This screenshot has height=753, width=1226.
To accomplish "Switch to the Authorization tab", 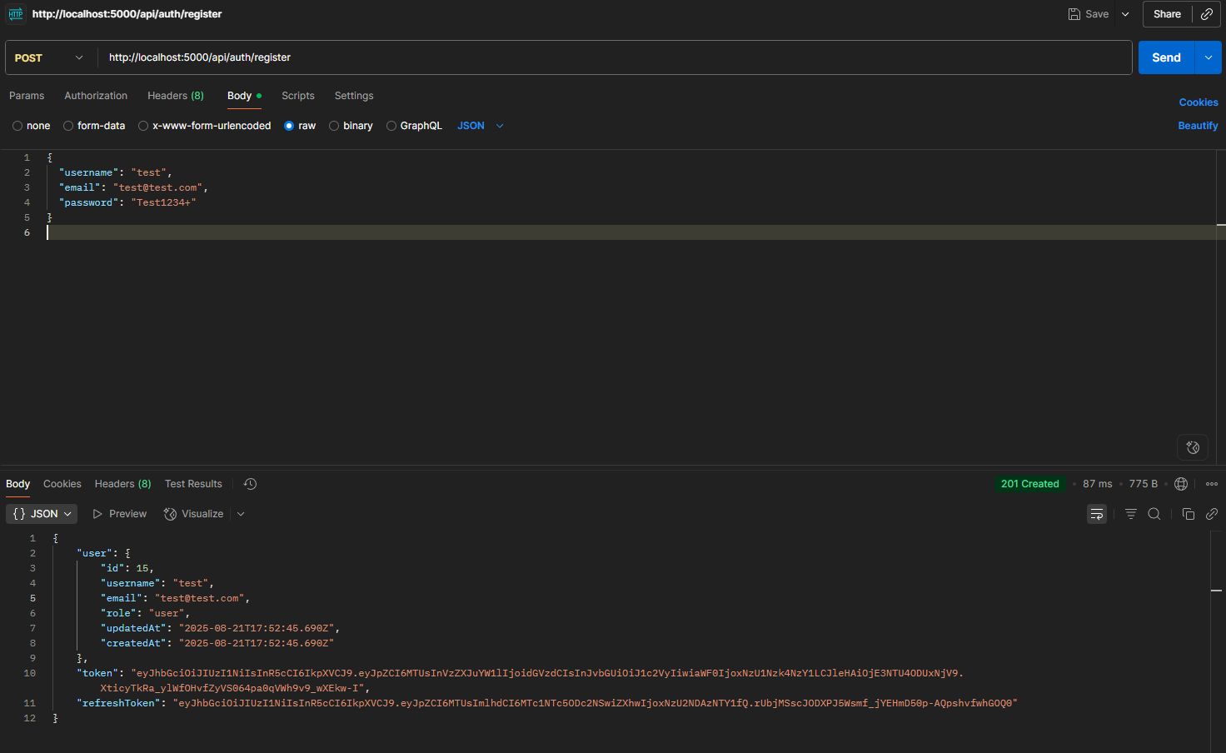I will pos(96,96).
